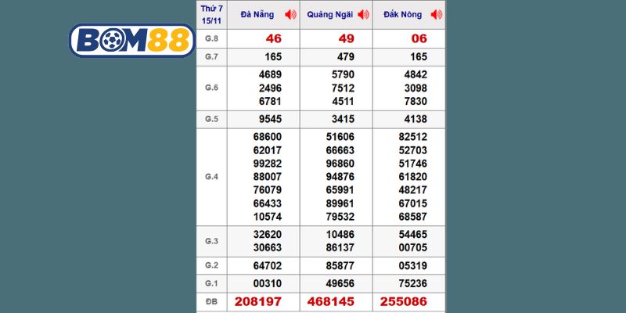Screen dimensions: 626x313
Task: Click the Thứ 7 15/11 date cell
Action: pos(211,15)
